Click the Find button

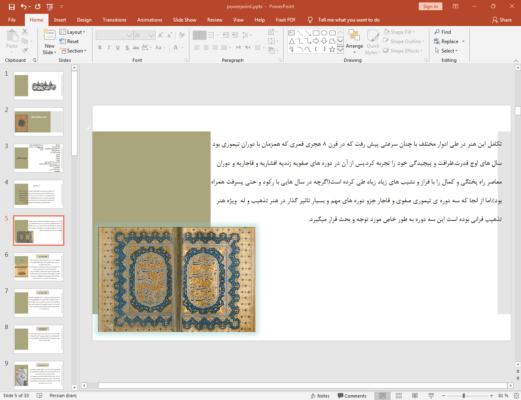(442, 32)
